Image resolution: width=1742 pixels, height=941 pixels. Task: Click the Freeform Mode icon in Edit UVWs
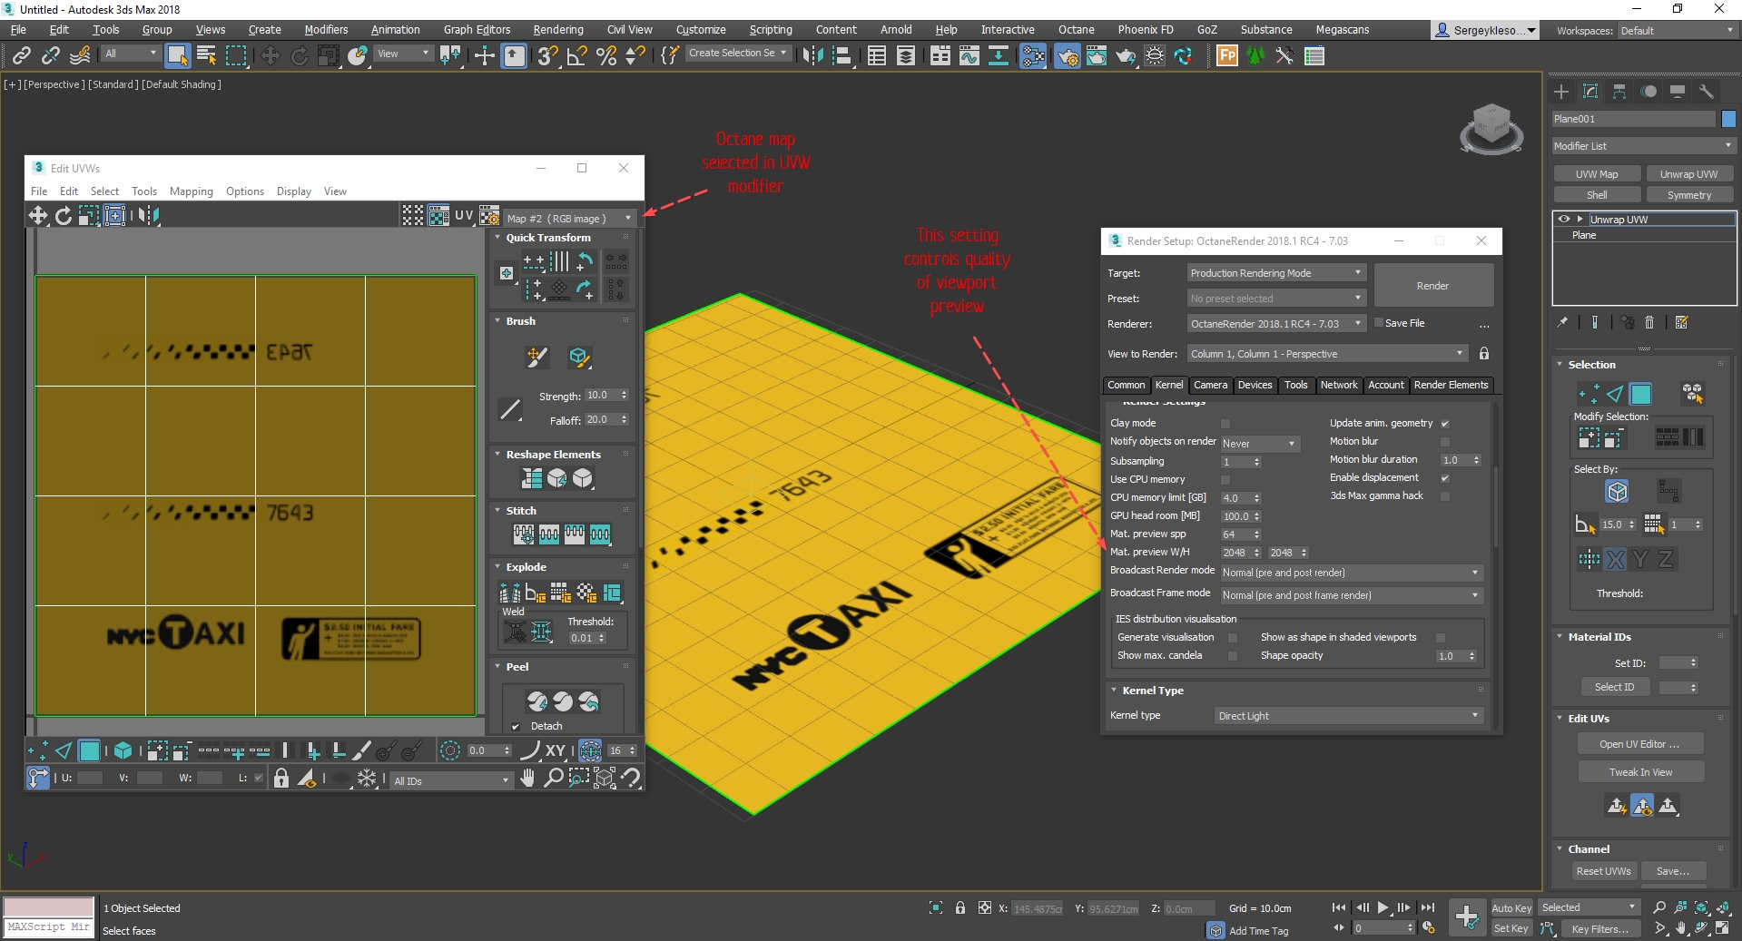[114, 215]
